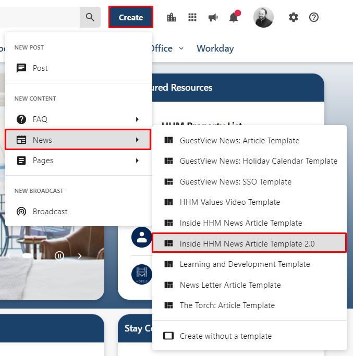Choose Learning and Development Template

click(249, 264)
